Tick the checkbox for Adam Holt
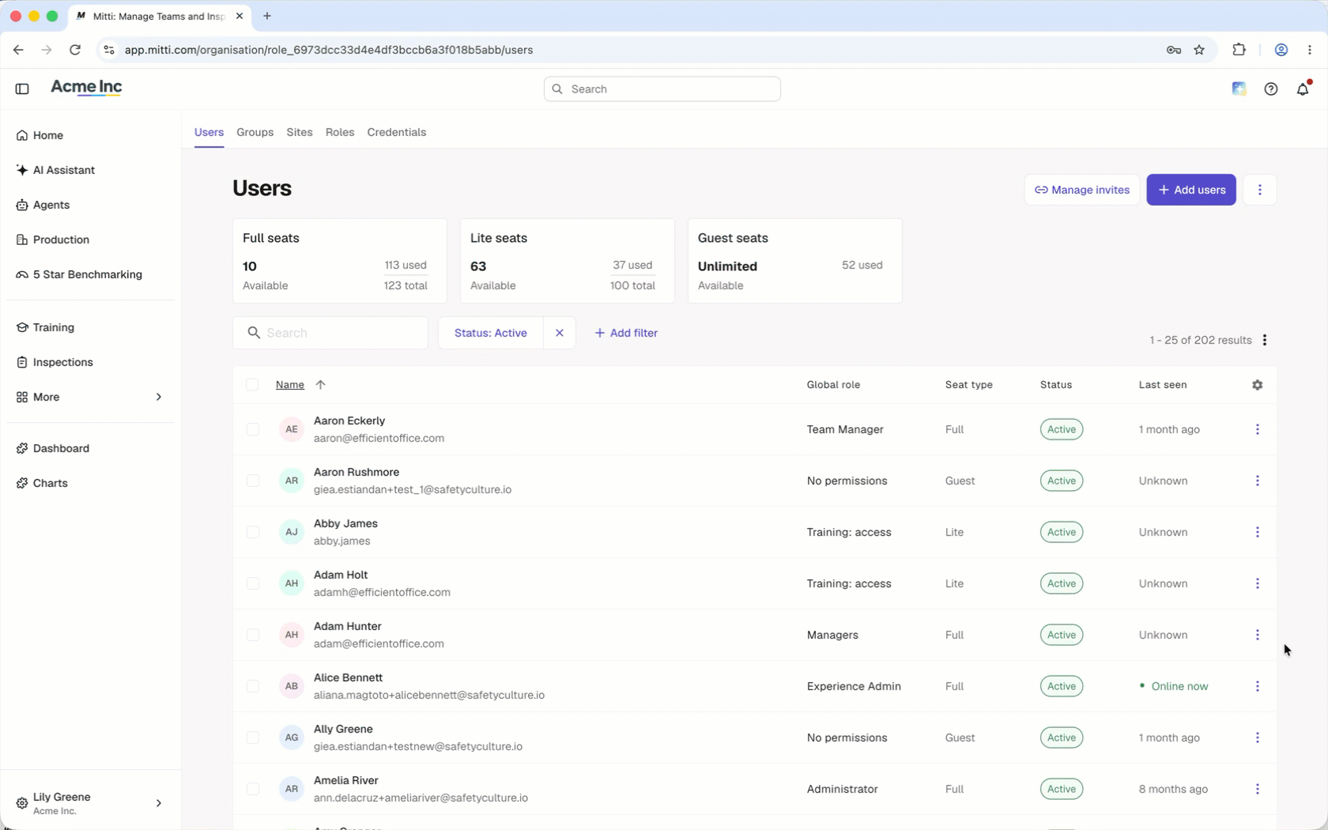1328x830 pixels. coord(253,583)
